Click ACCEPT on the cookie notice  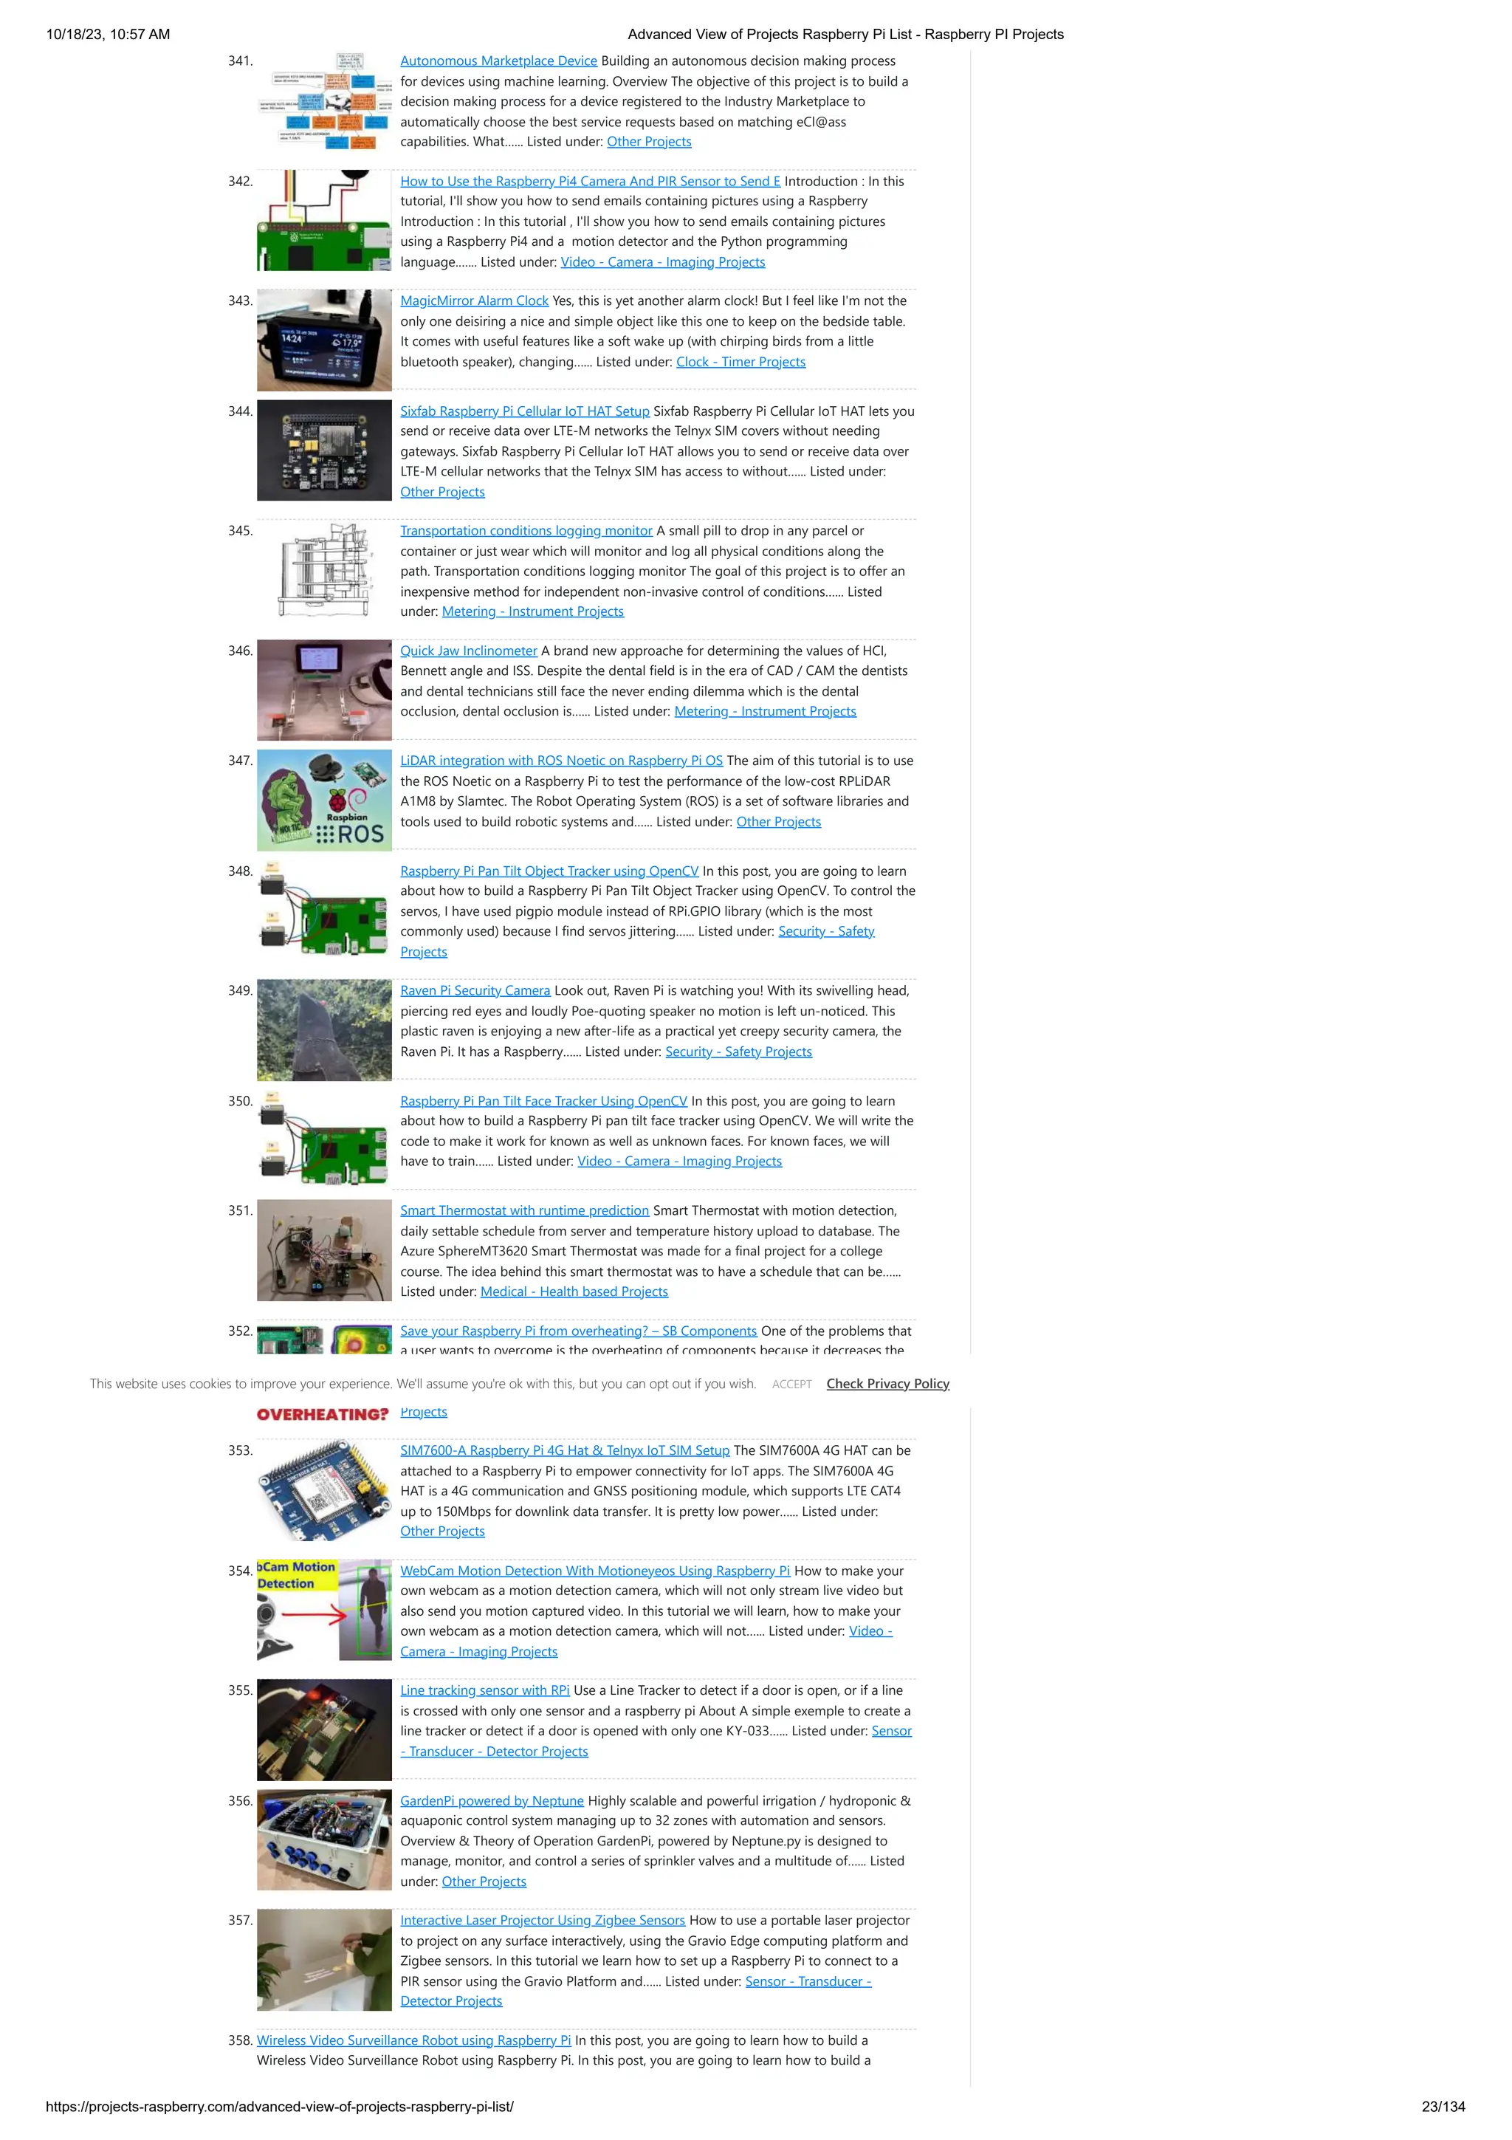(x=792, y=1384)
